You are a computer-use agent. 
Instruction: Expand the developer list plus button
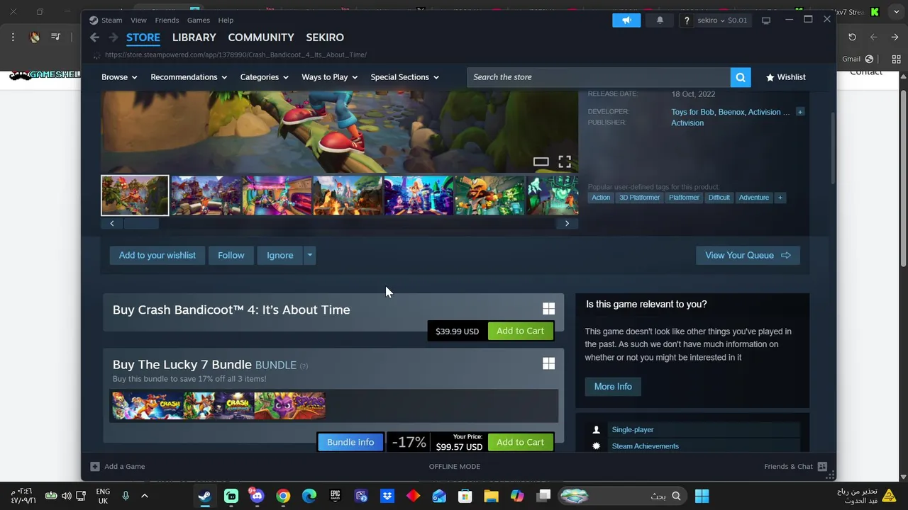[800, 112]
